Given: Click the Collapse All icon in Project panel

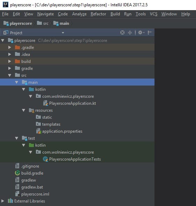Looking at the screenshot, I should (130, 32).
